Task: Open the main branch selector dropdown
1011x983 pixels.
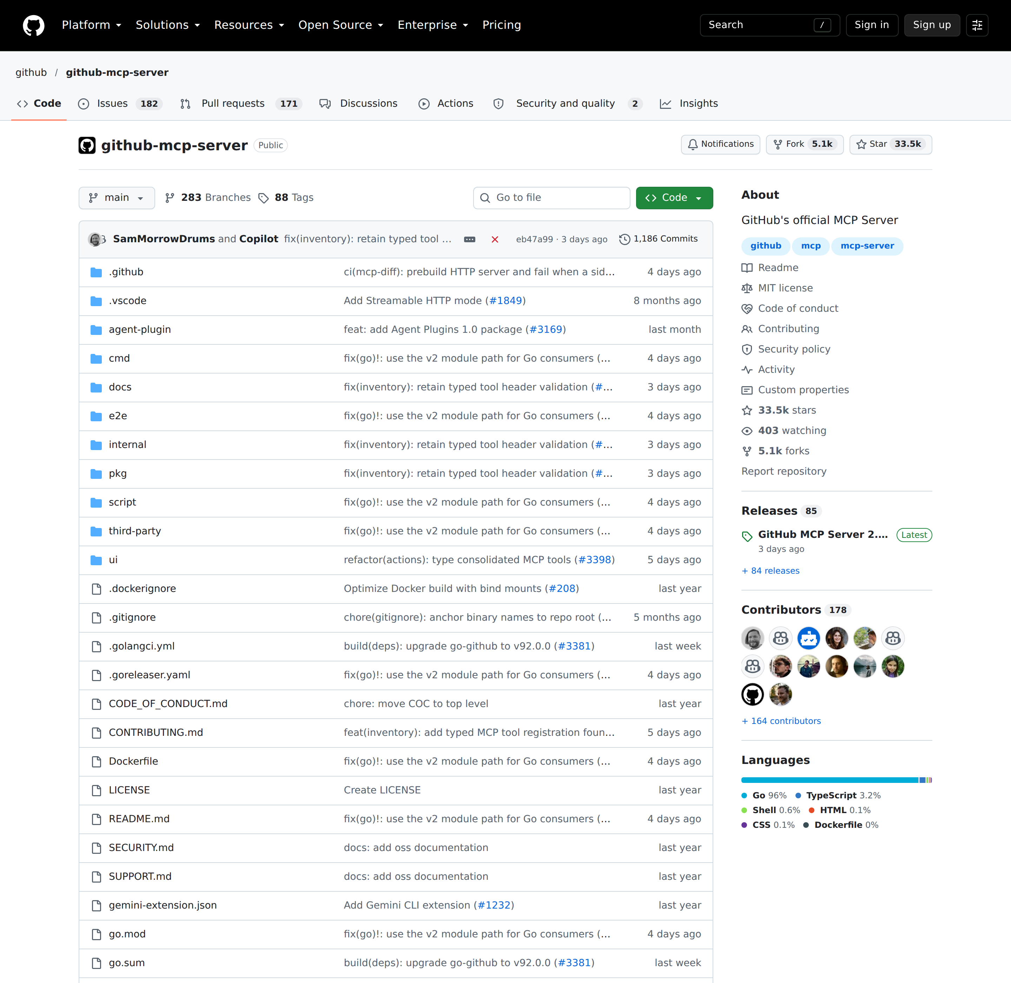Action: tap(117, 198)
